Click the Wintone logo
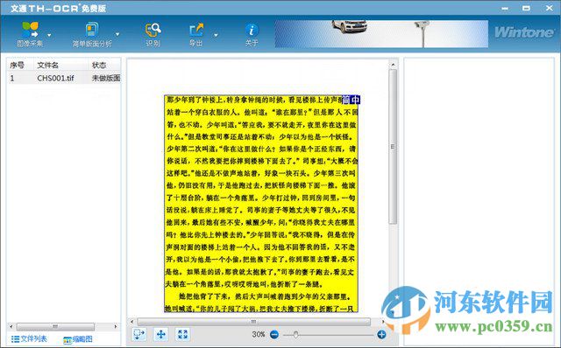Image resolution: width=561 pixels, height=348 pixels. coord(524,32)
